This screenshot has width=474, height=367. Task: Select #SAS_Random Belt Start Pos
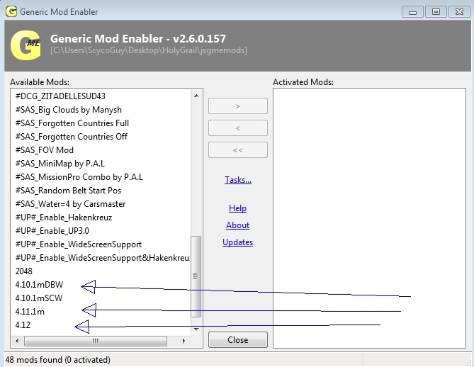(68, 191)
